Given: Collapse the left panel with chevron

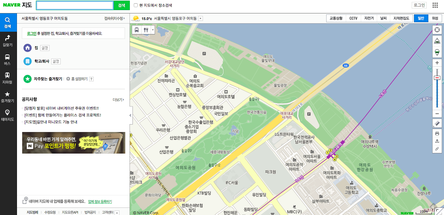Looking at the screenshot, I should click(130, 115).
